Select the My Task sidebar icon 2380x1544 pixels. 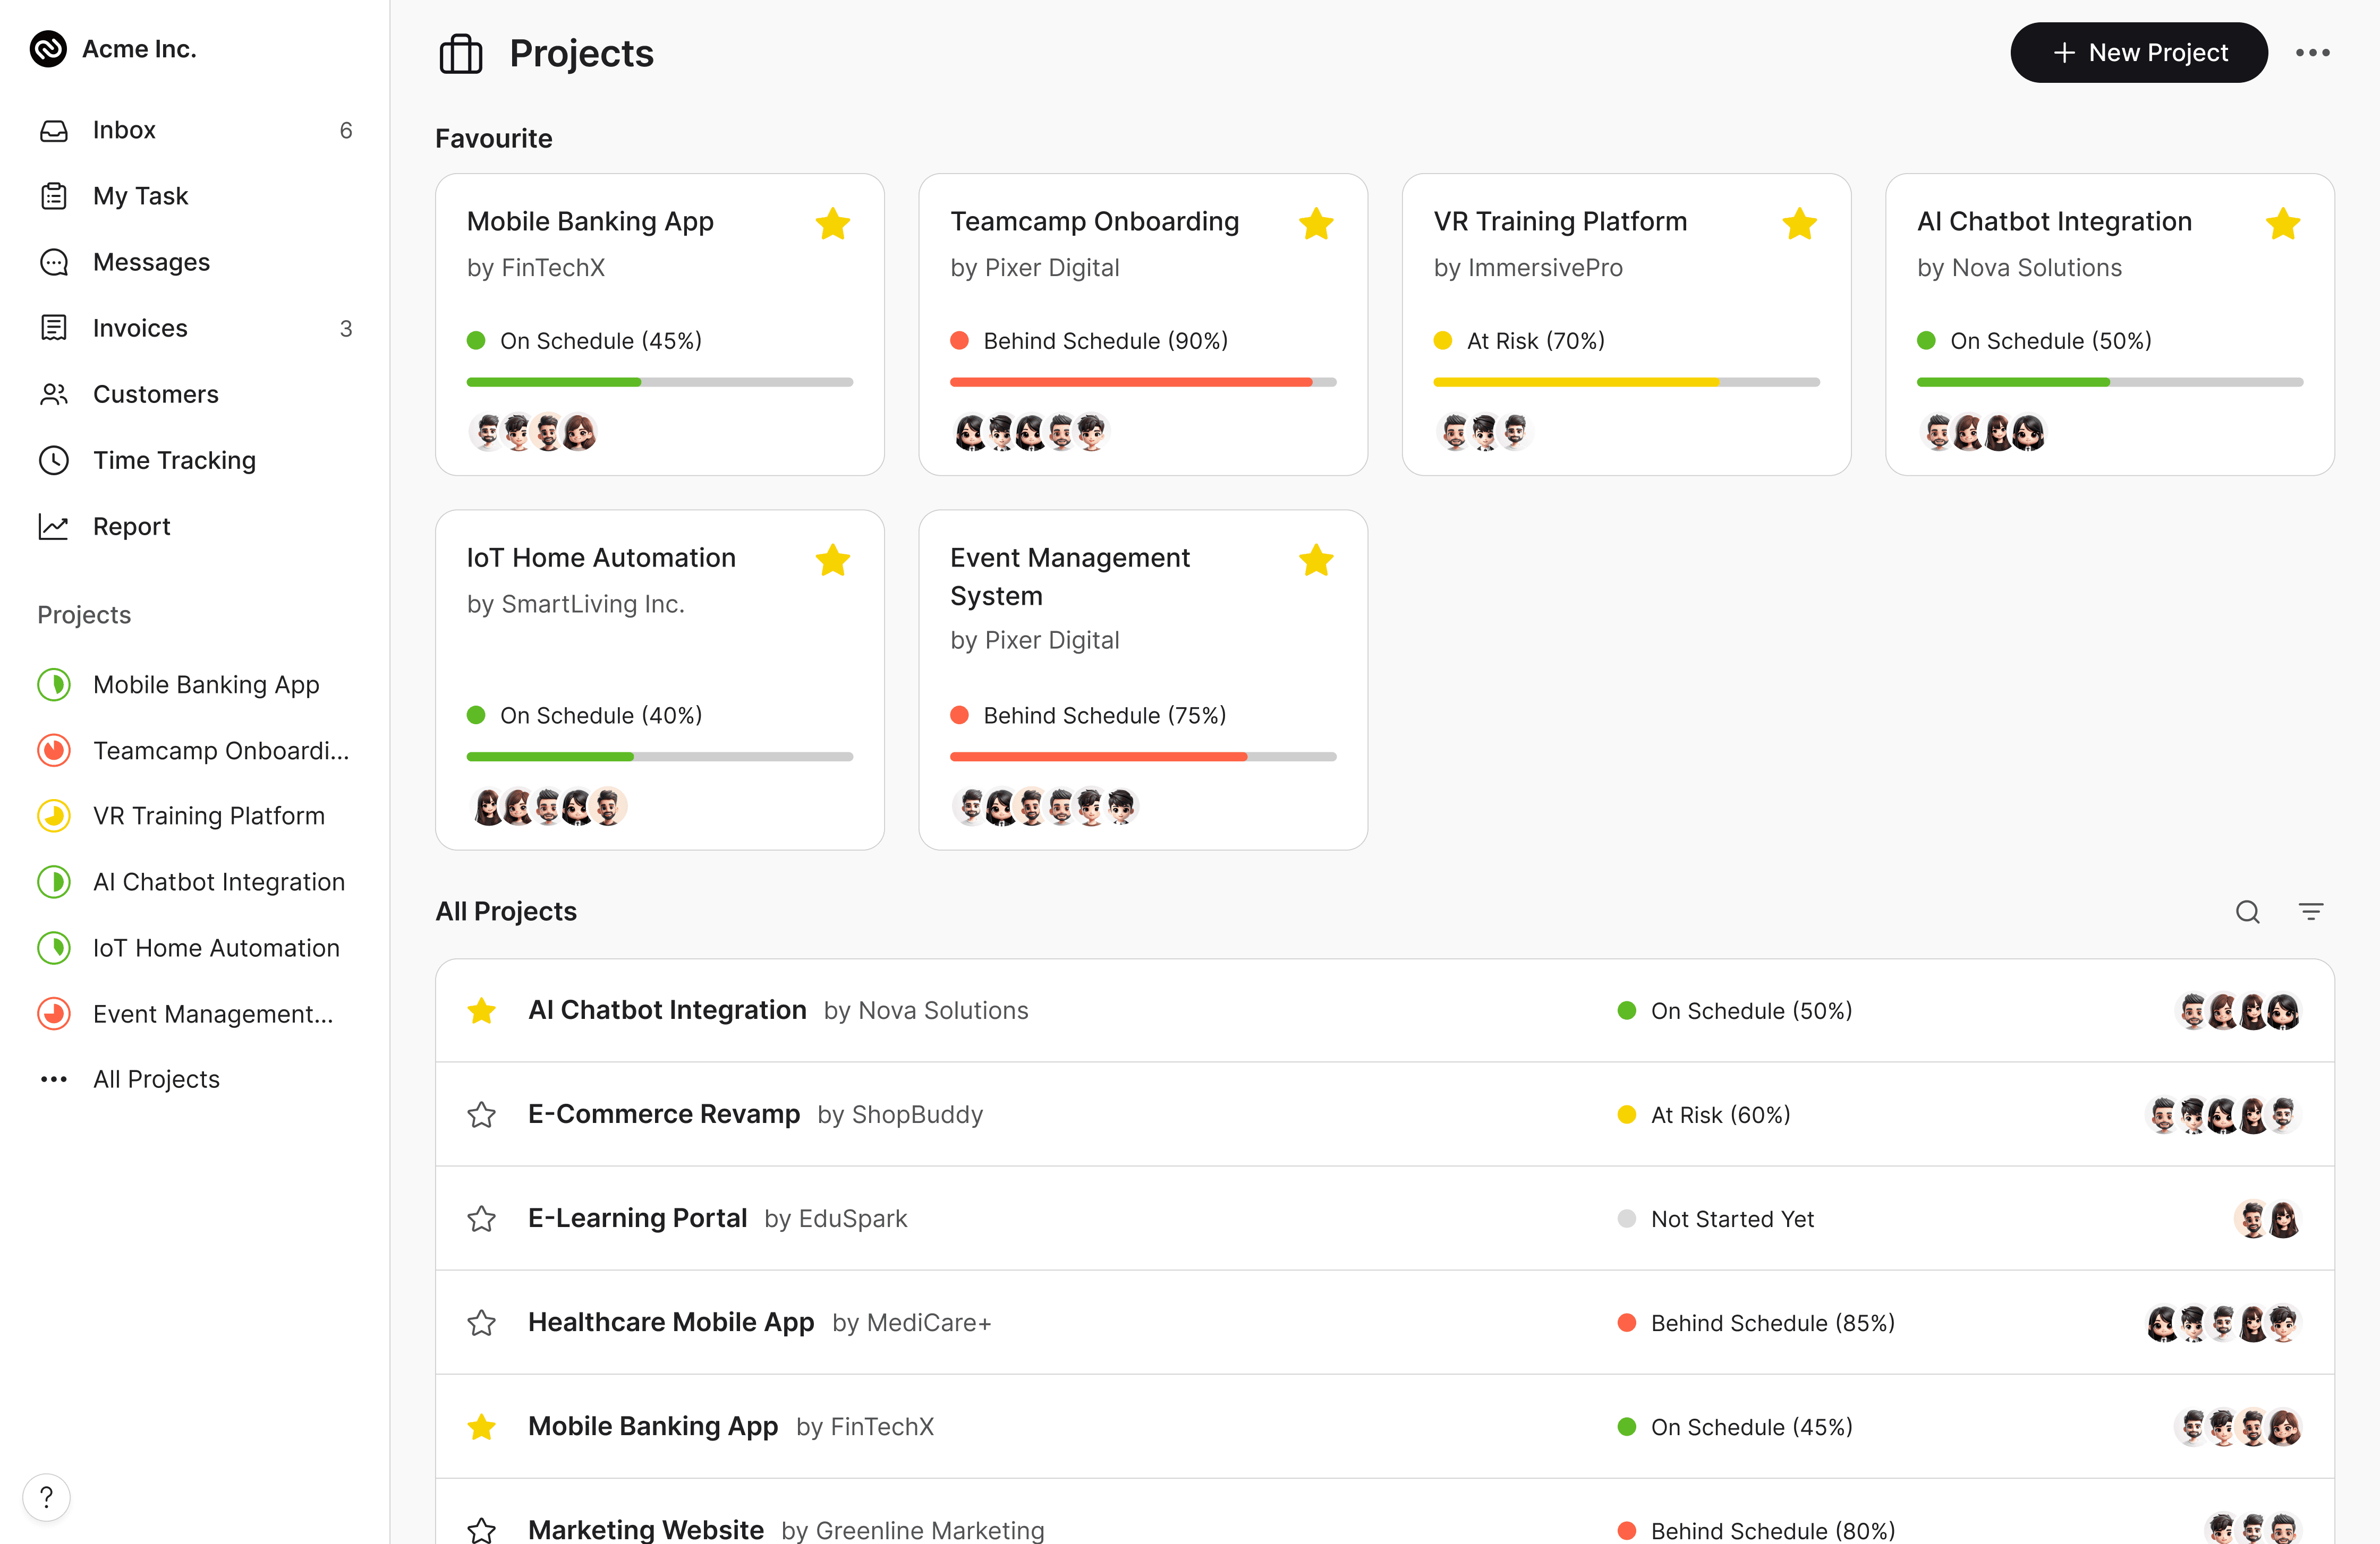[54, 195]
